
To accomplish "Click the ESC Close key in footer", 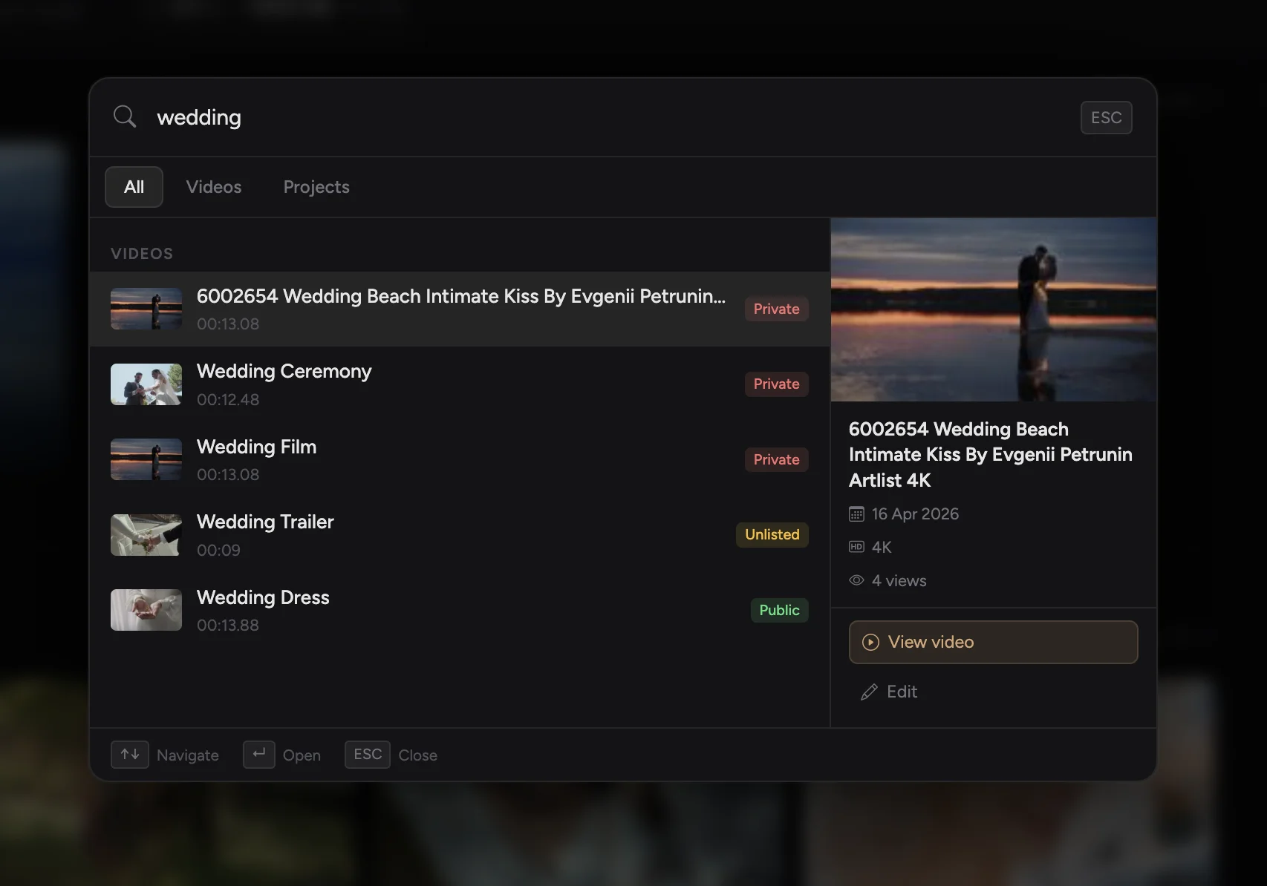I will (368, 755).
